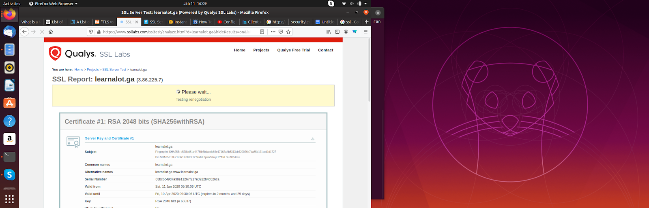Launch LibreOffice Writer from the dock
Image resolution: width=649 pixels, height=208 pixels.
[9, 85]
